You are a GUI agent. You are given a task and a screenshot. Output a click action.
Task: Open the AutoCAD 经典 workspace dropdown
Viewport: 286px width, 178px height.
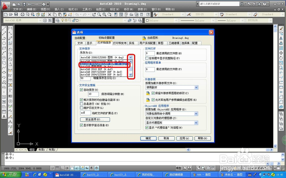click(40, 20)
